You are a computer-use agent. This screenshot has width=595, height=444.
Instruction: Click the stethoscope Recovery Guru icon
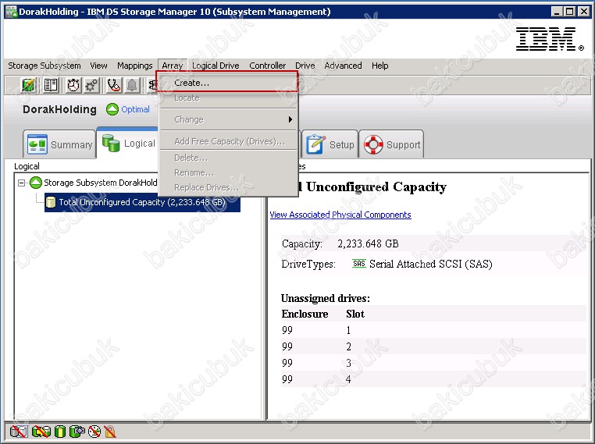point(113,85)
